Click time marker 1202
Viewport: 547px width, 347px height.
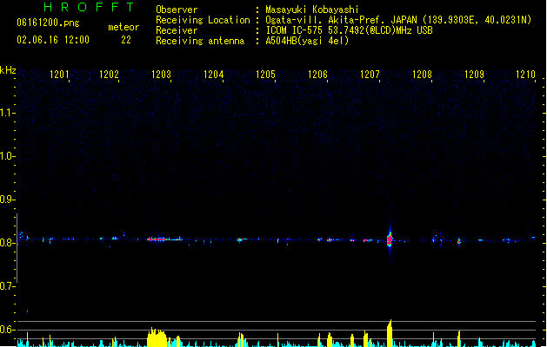pos(110,75)
